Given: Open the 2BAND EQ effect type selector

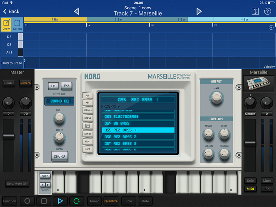Looking at the screenshot, I should [x=59, y=101].
